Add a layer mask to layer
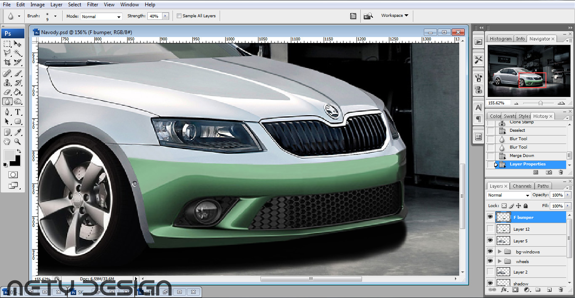 515,290
